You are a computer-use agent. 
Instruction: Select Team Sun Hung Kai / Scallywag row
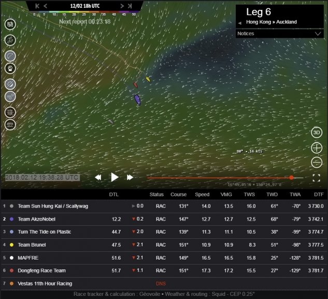point(164,206)
